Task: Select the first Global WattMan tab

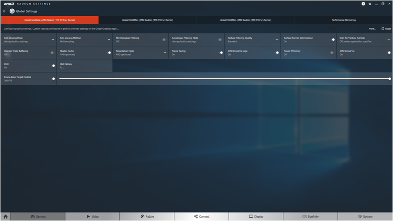Action: tap(148, 20)
